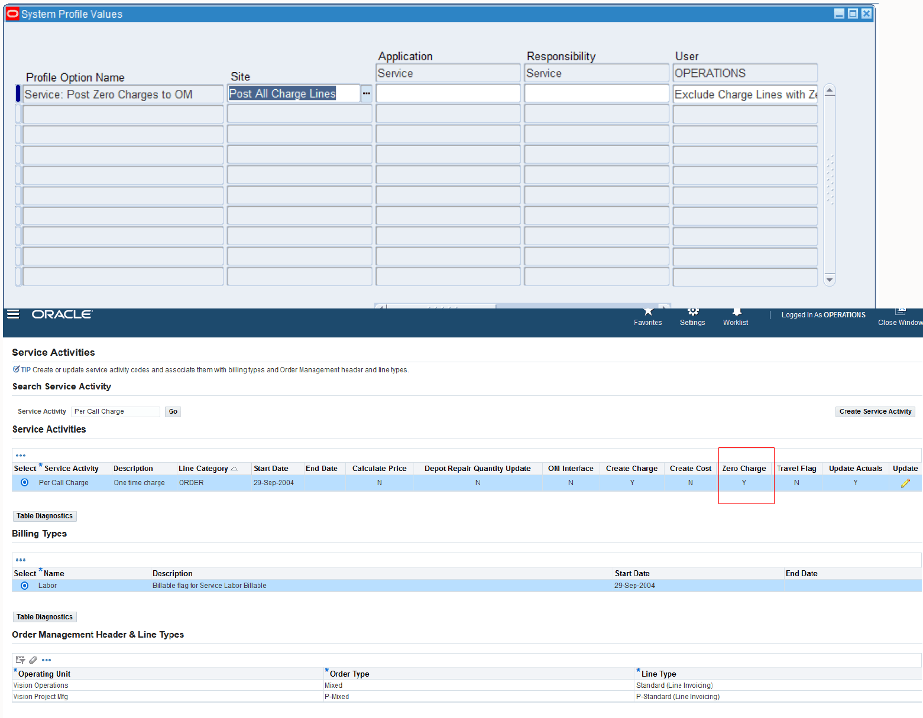Viewport: 923px width, 718px height.
Task: Open Billing Types table options ellipsis
Action: [x=21, y=560]
